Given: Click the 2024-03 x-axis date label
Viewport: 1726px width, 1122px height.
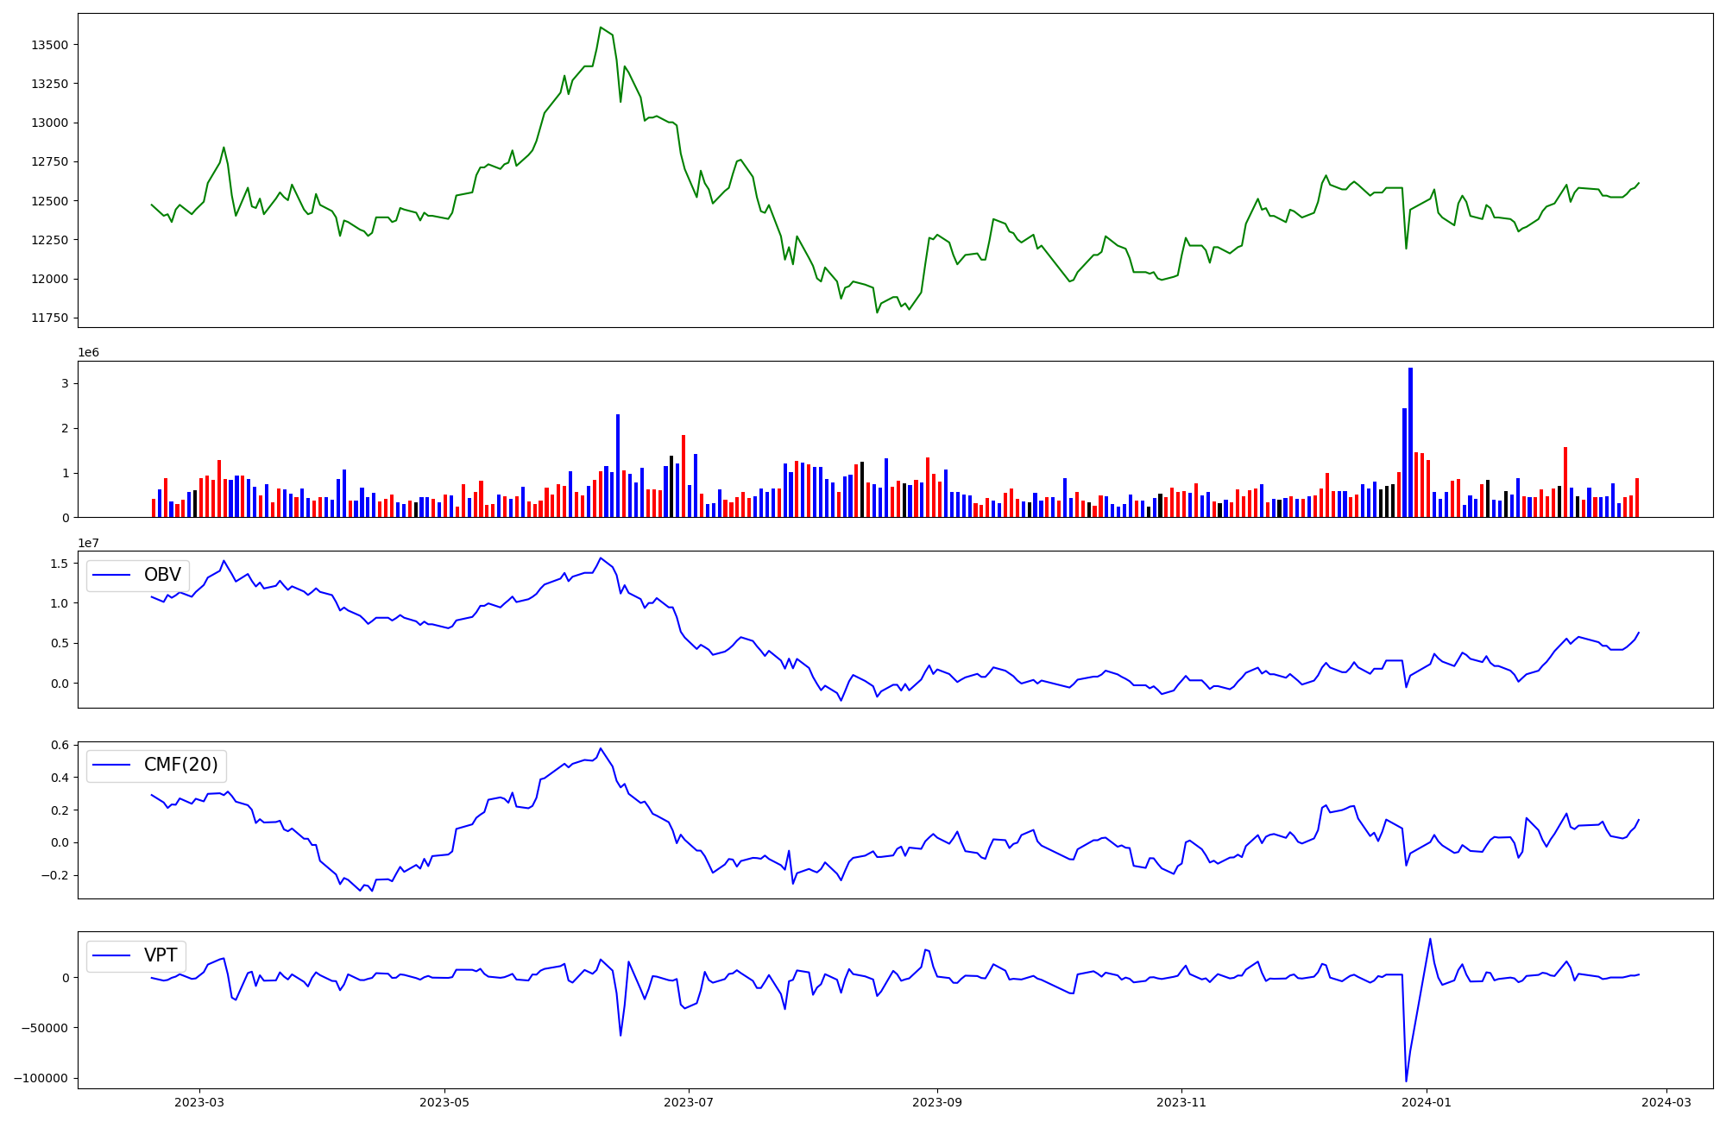Looking at the screenshot, I should 1666,1102.
